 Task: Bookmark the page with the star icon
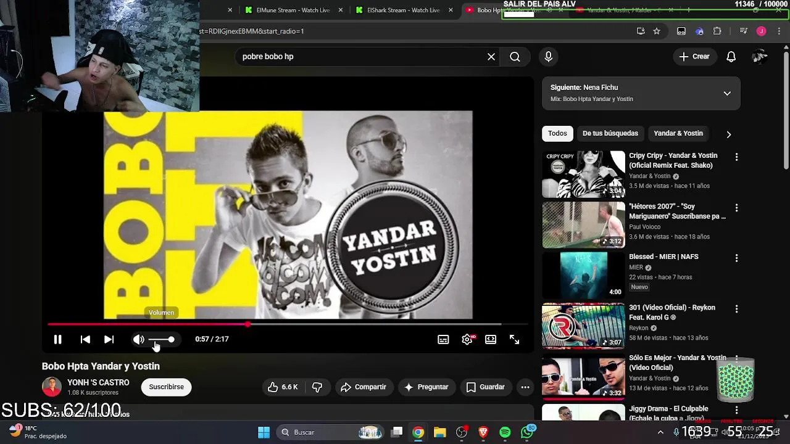(x=657, y=31)
